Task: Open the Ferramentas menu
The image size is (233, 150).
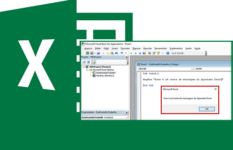Action: (x=161, y=49)
